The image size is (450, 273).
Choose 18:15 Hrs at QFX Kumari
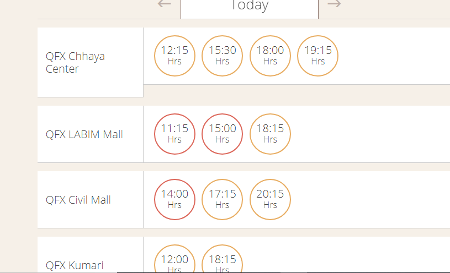222,259
